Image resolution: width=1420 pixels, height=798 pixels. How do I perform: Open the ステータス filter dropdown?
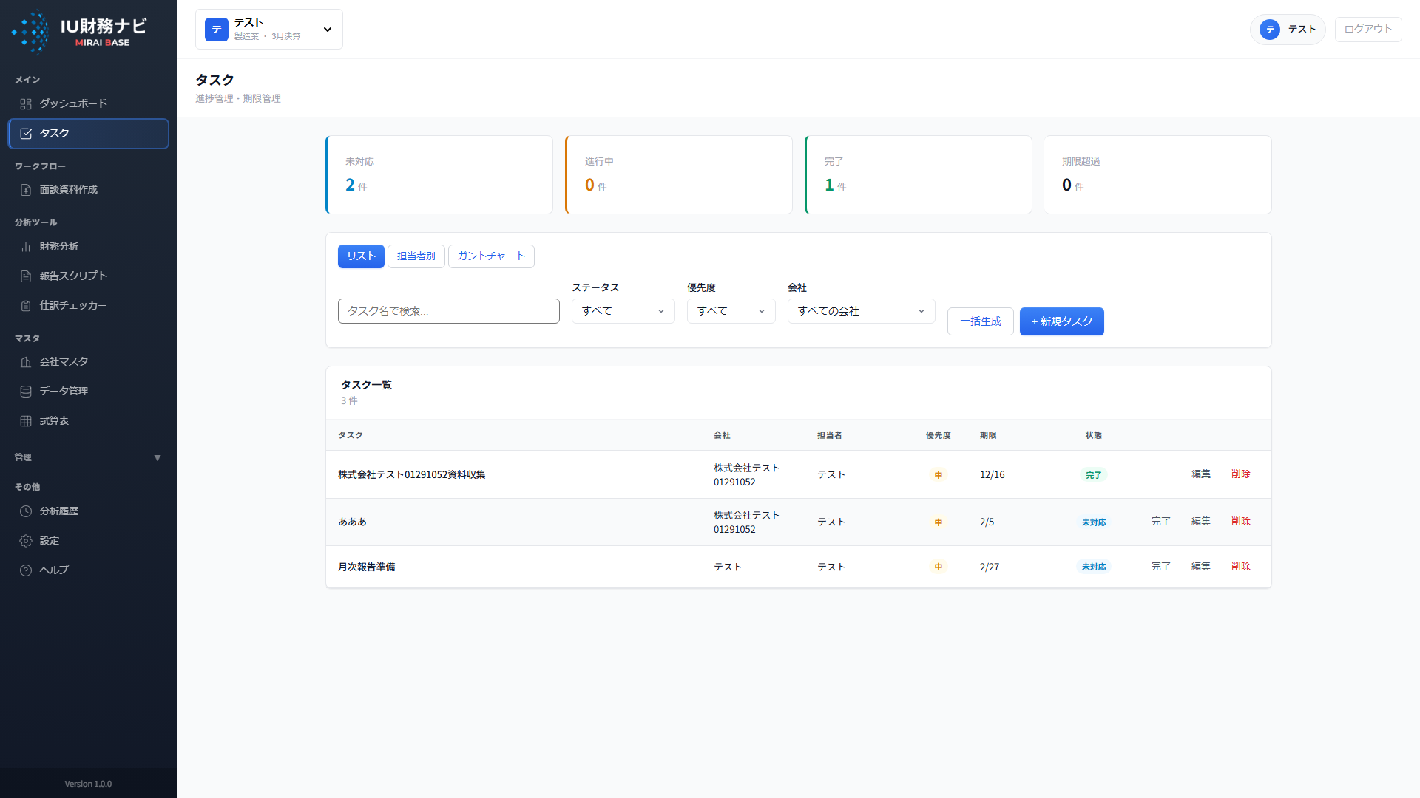coord(623,311)
